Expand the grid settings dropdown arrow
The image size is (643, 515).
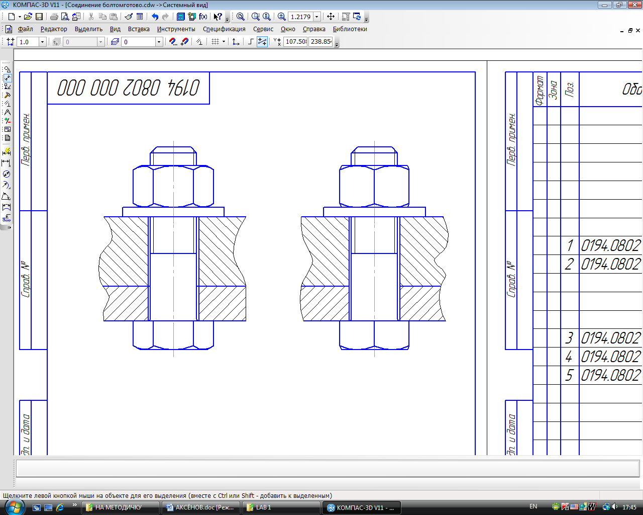click(224, 42)
